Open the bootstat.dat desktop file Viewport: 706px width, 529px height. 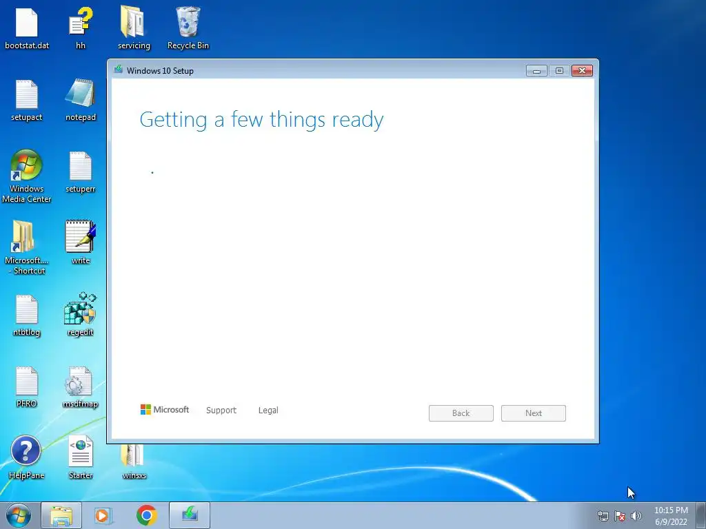[x=27, y=28]
